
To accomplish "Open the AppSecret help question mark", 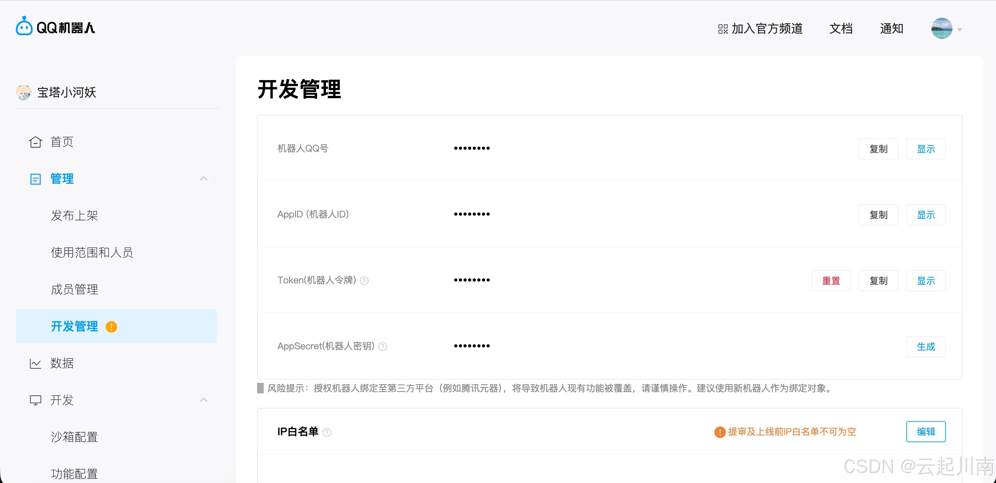I will [x=383, y=347].
